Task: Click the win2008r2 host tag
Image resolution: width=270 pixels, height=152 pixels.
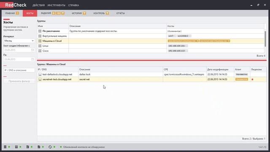Action: tap(184, 36)
